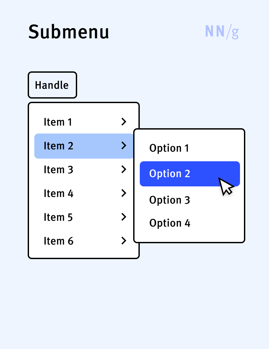The width and height of the screenshot is (269, 349).
Task: Select Option 1 in the submenu
Action: tap(169, 148)
